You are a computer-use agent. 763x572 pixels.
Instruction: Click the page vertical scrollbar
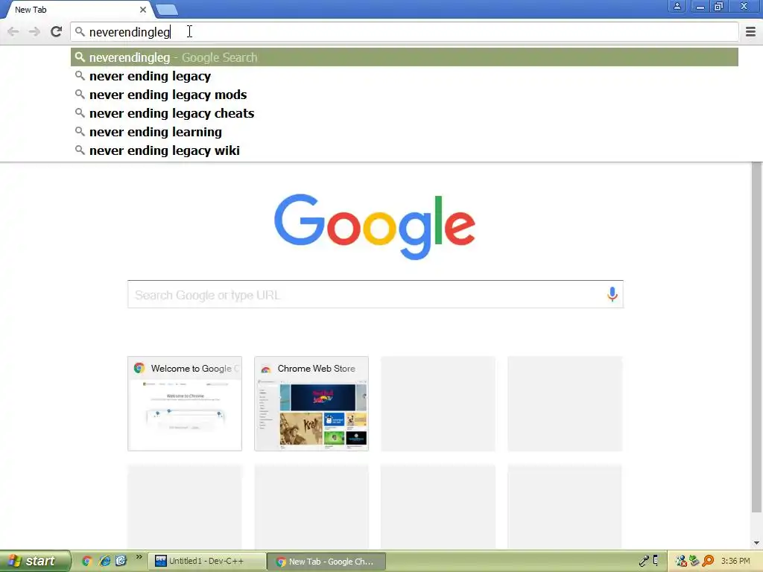pyautogui.click(x=756, y=337)
